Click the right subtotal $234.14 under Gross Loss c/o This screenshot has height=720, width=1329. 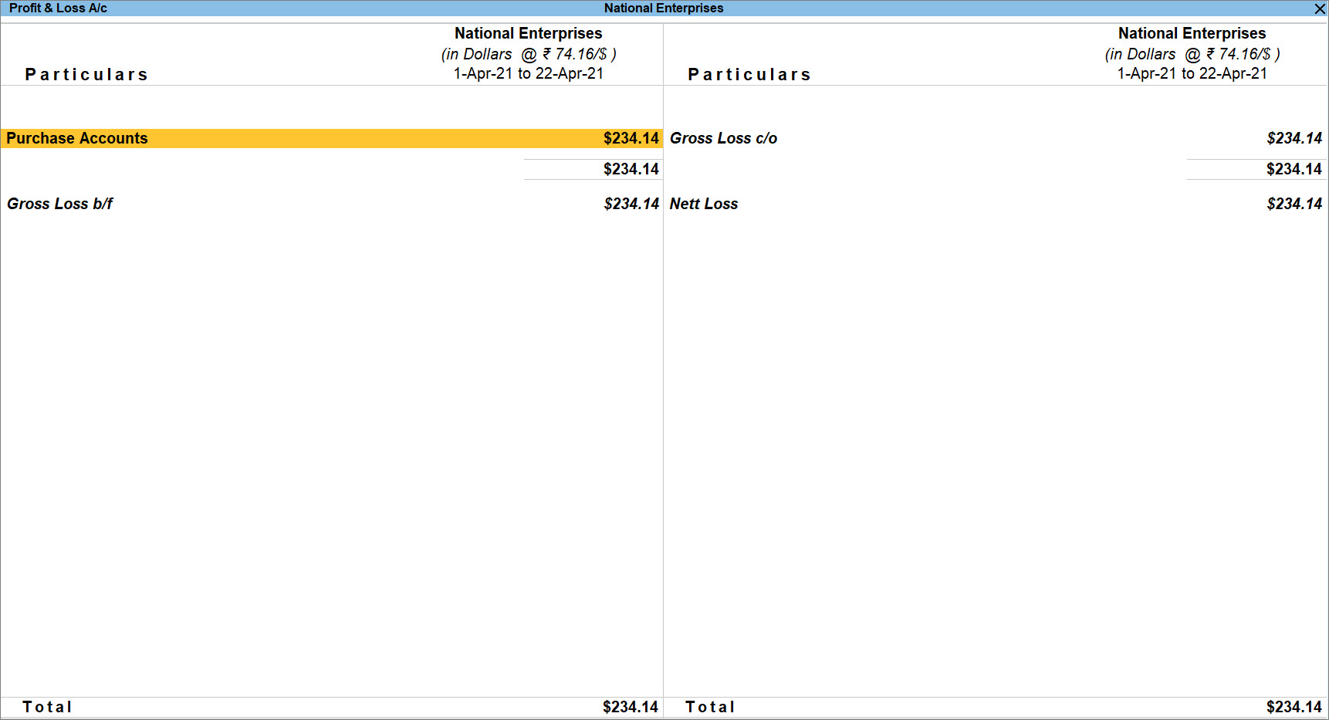1293,169
